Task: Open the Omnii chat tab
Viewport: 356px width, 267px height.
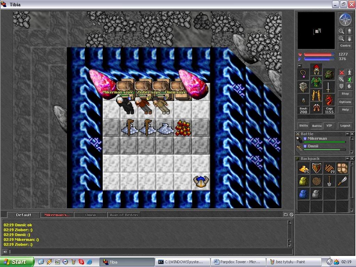Action: click(90, 215)
